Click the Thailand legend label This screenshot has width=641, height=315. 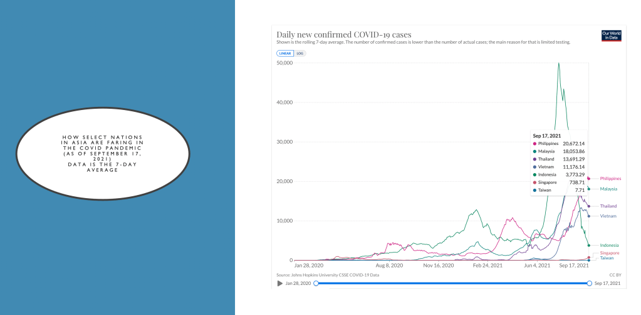(x=608, y=206)
